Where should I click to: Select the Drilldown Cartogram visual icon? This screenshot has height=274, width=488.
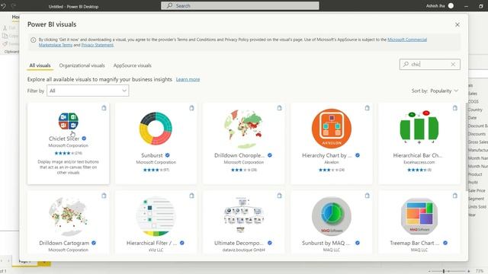[68, 216]
